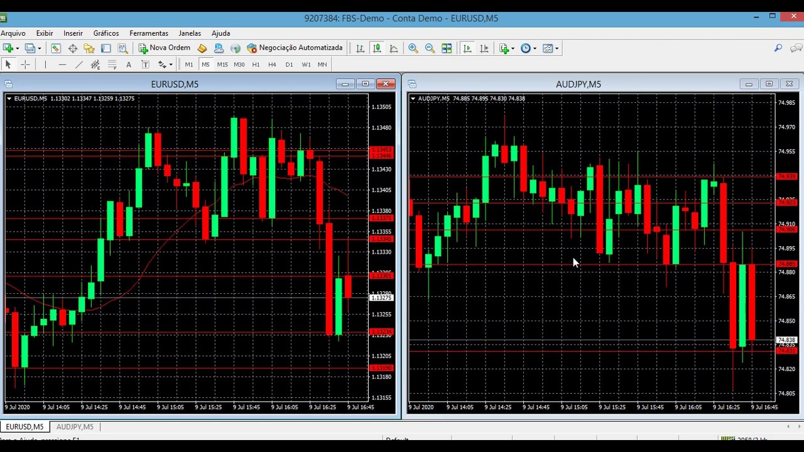This screenshot has height=452, width=804.
Task: Open the Data Window crosshair-circle icon
Action: 73,48
